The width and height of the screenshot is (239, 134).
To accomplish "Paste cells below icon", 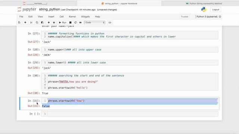I will [x=42, y=22].
